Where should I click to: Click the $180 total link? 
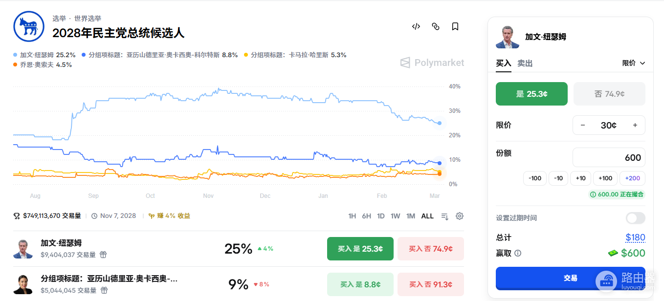pos(635,237)
